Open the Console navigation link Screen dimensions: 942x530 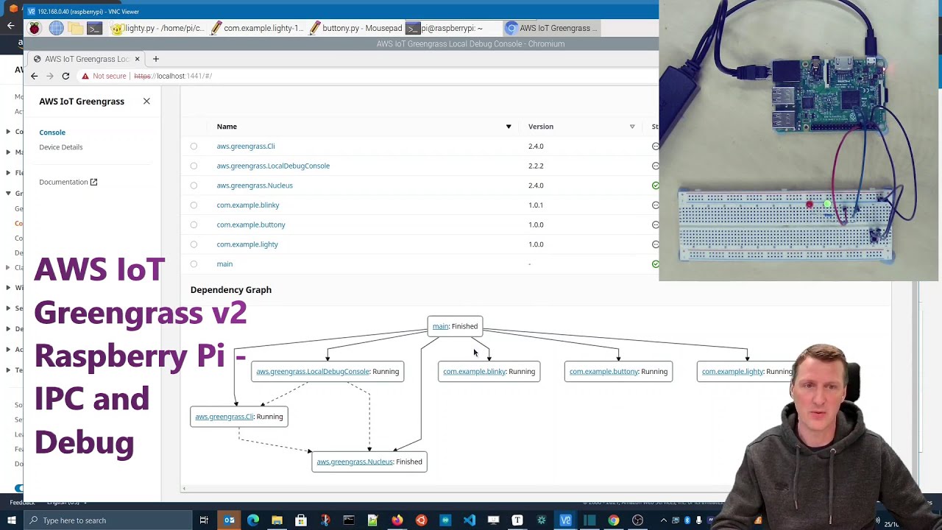[52, 132]
